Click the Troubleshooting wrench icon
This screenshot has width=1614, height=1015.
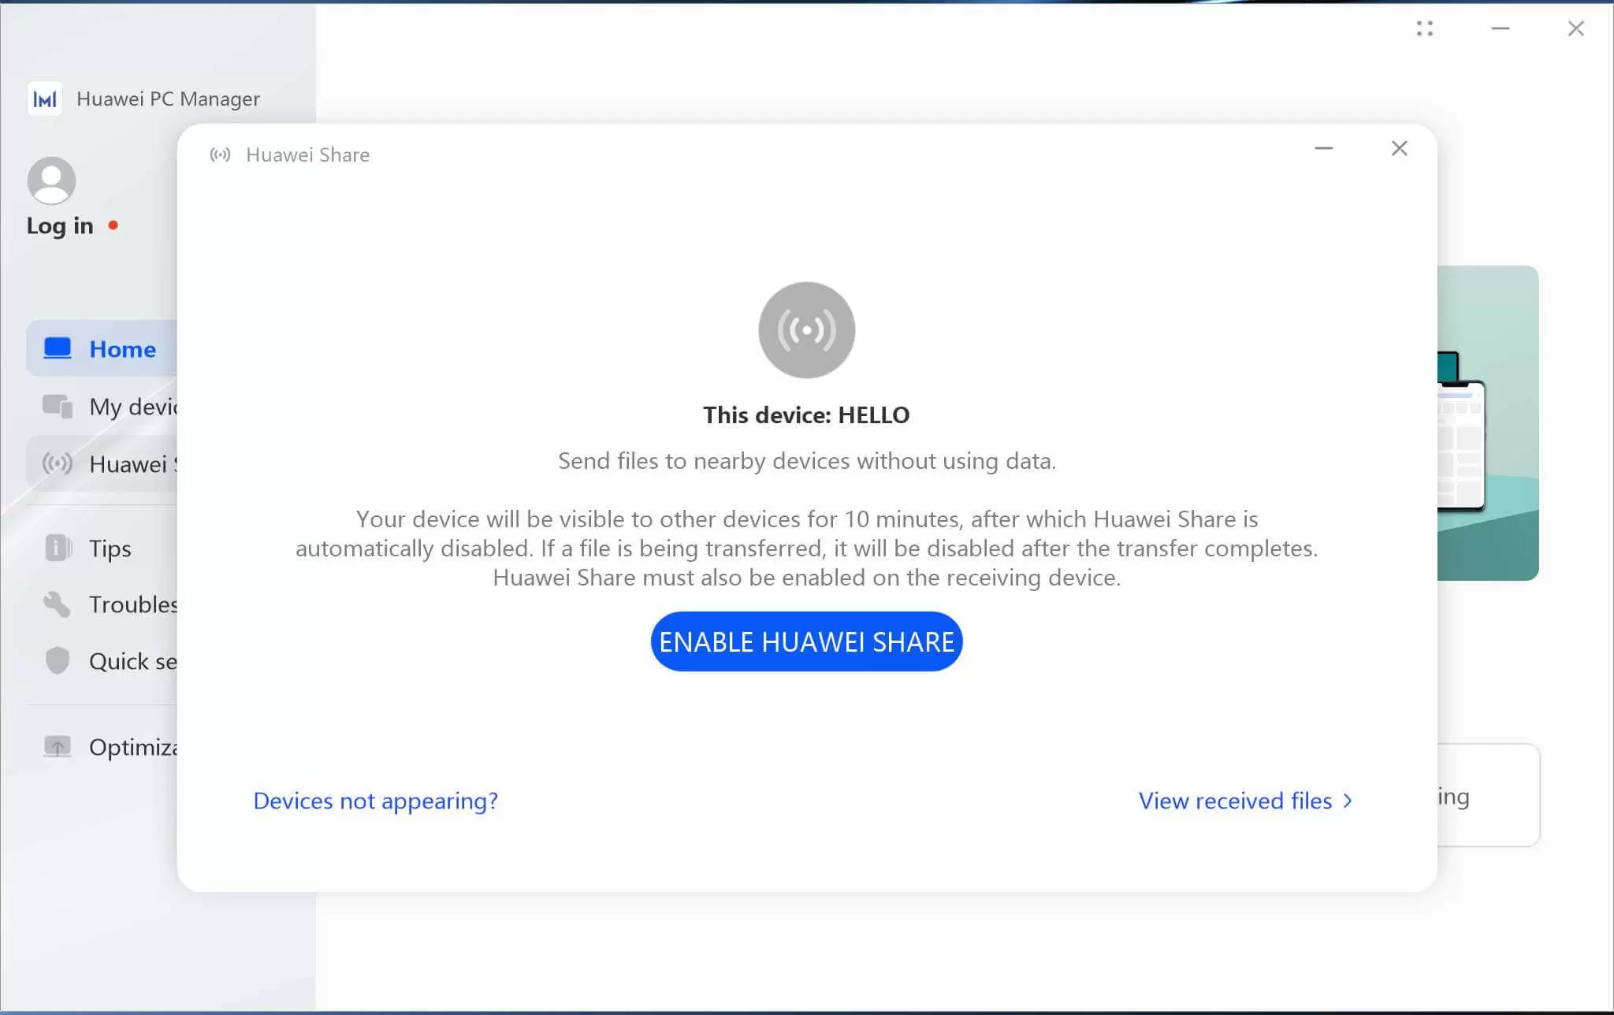(58, 604)
